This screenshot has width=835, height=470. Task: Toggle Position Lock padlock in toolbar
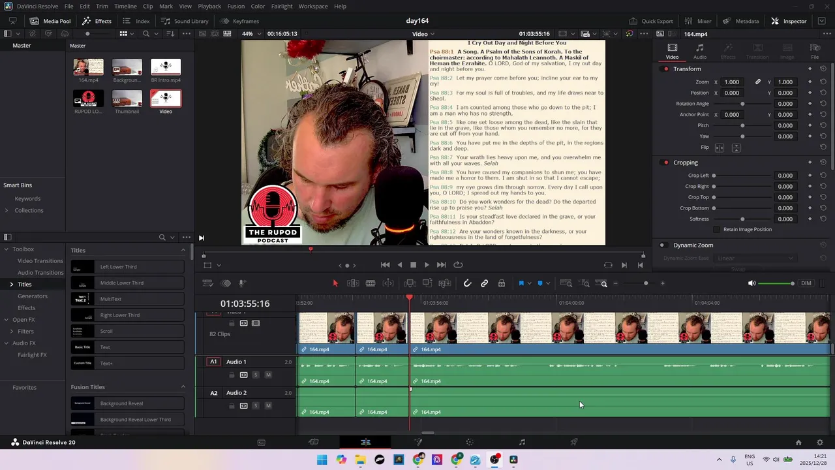coord(502,283)
